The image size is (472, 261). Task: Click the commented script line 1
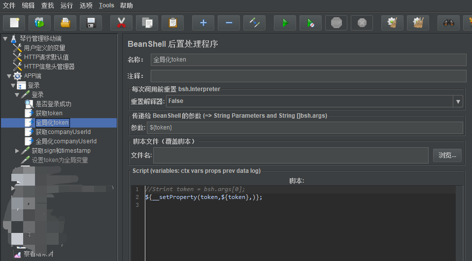(x=195, y=190)
